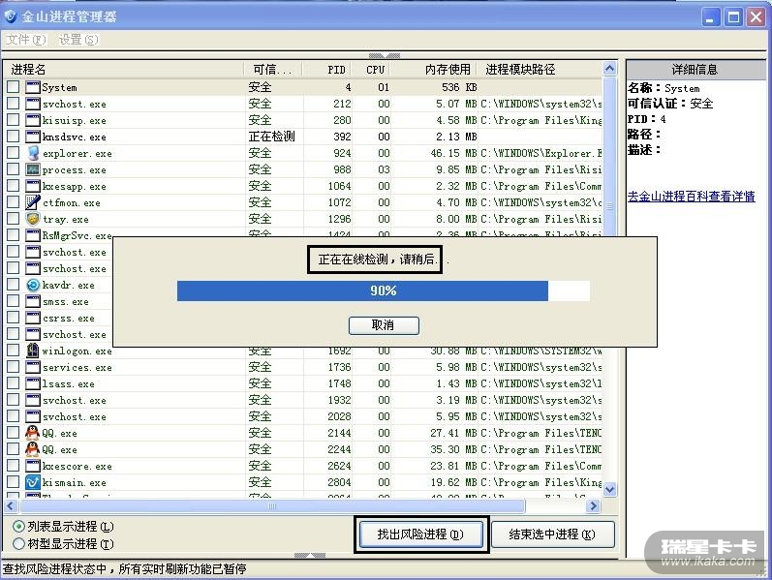772x580 pixels.
Task: Collapse the bottom panel splitter handle
Action: (309, 556)
